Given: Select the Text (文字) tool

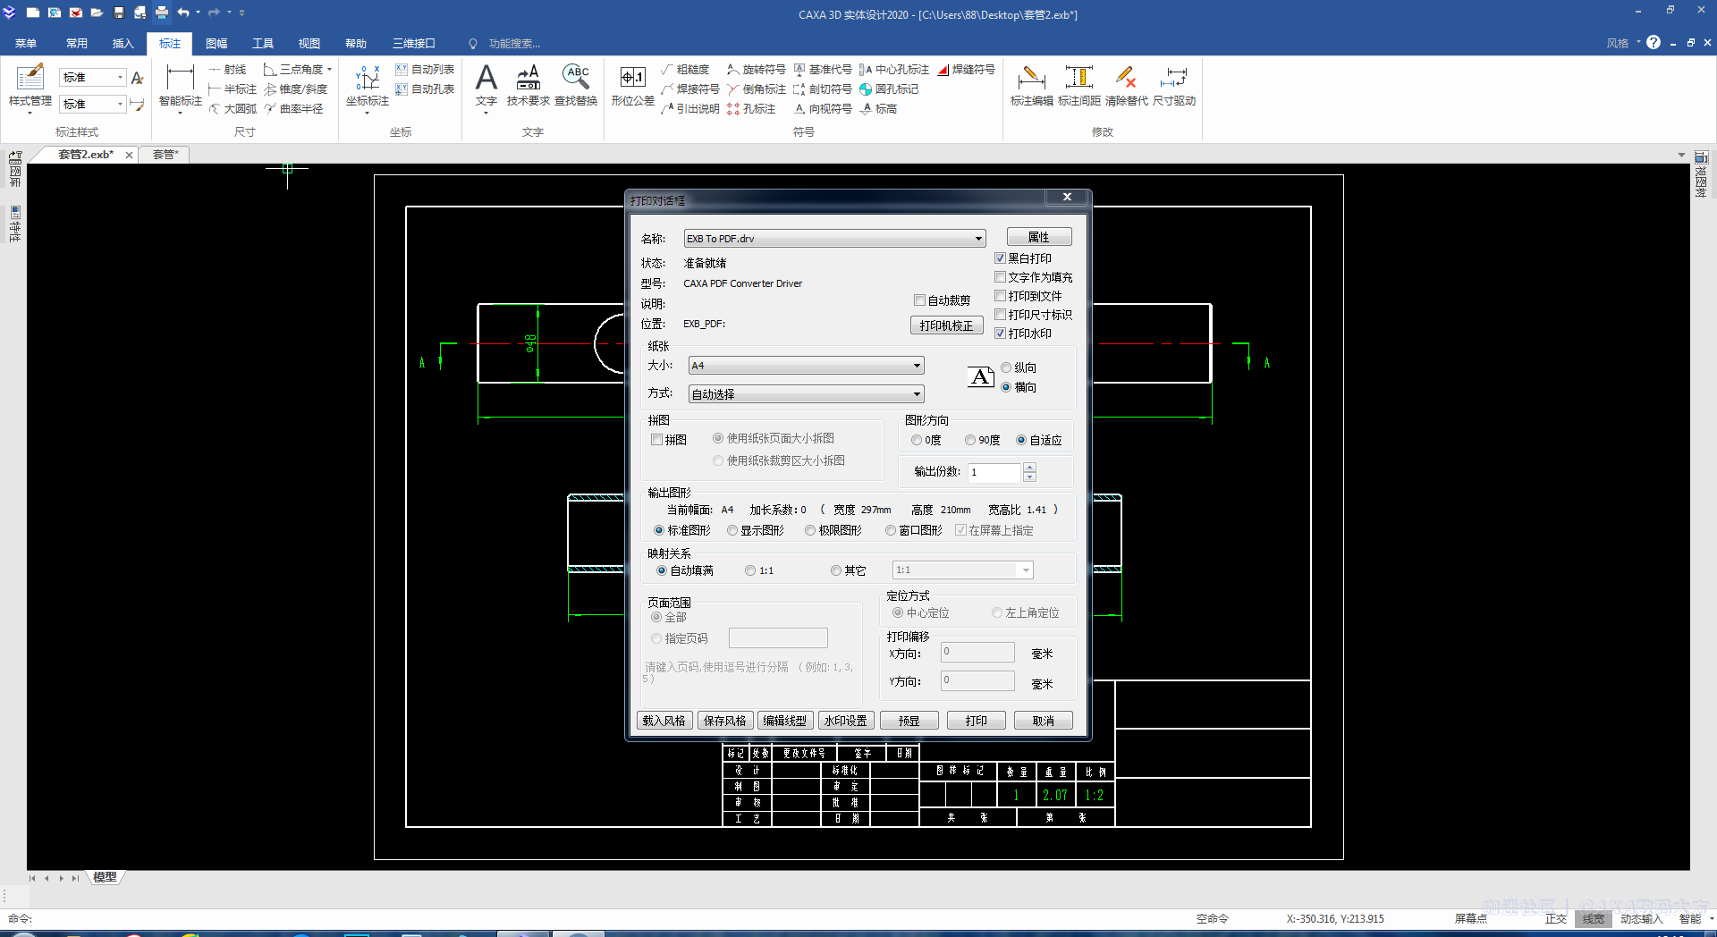Looking at the screenshot, I should tap(486, 88).
